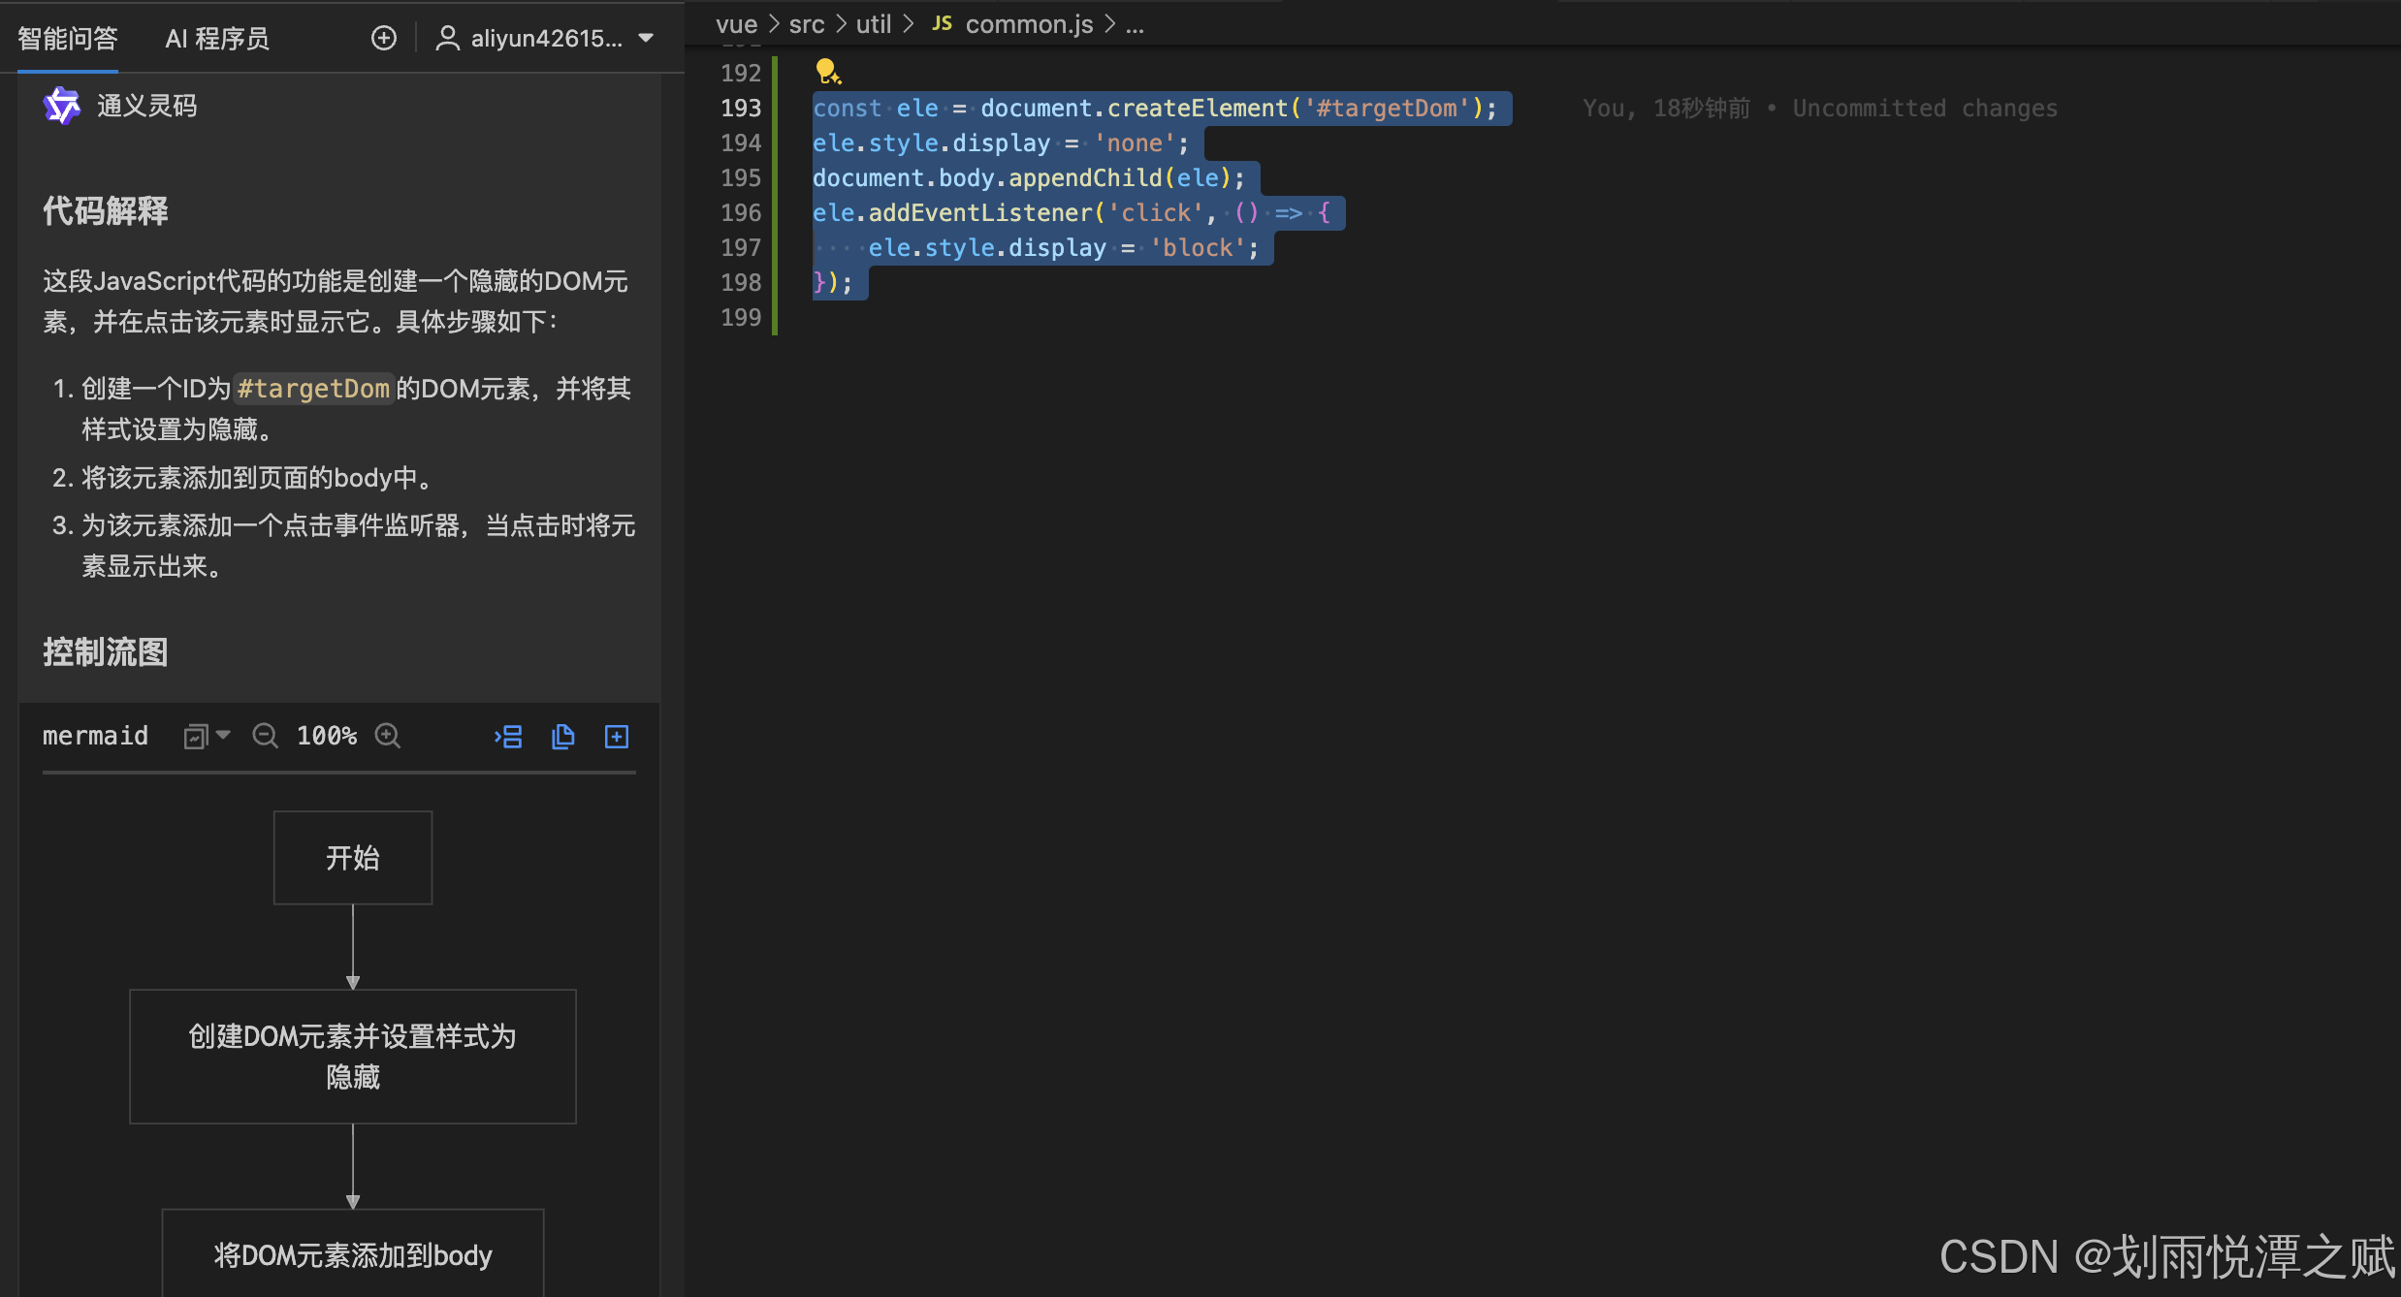Click the 100% zoom level indicator

[327, 736]
